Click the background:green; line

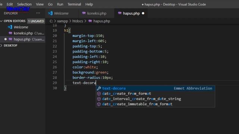(x=90, y=72)
